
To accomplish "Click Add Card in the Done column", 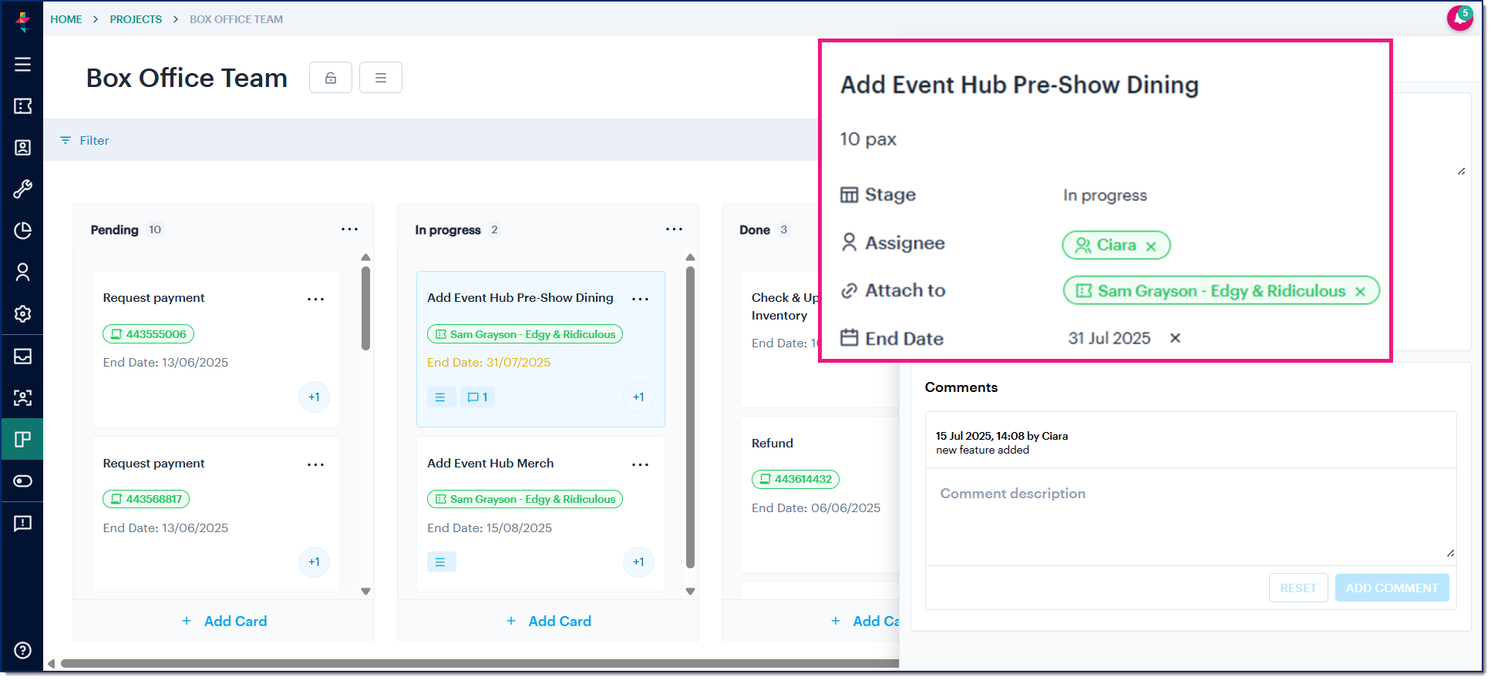I will coord(865,621).
